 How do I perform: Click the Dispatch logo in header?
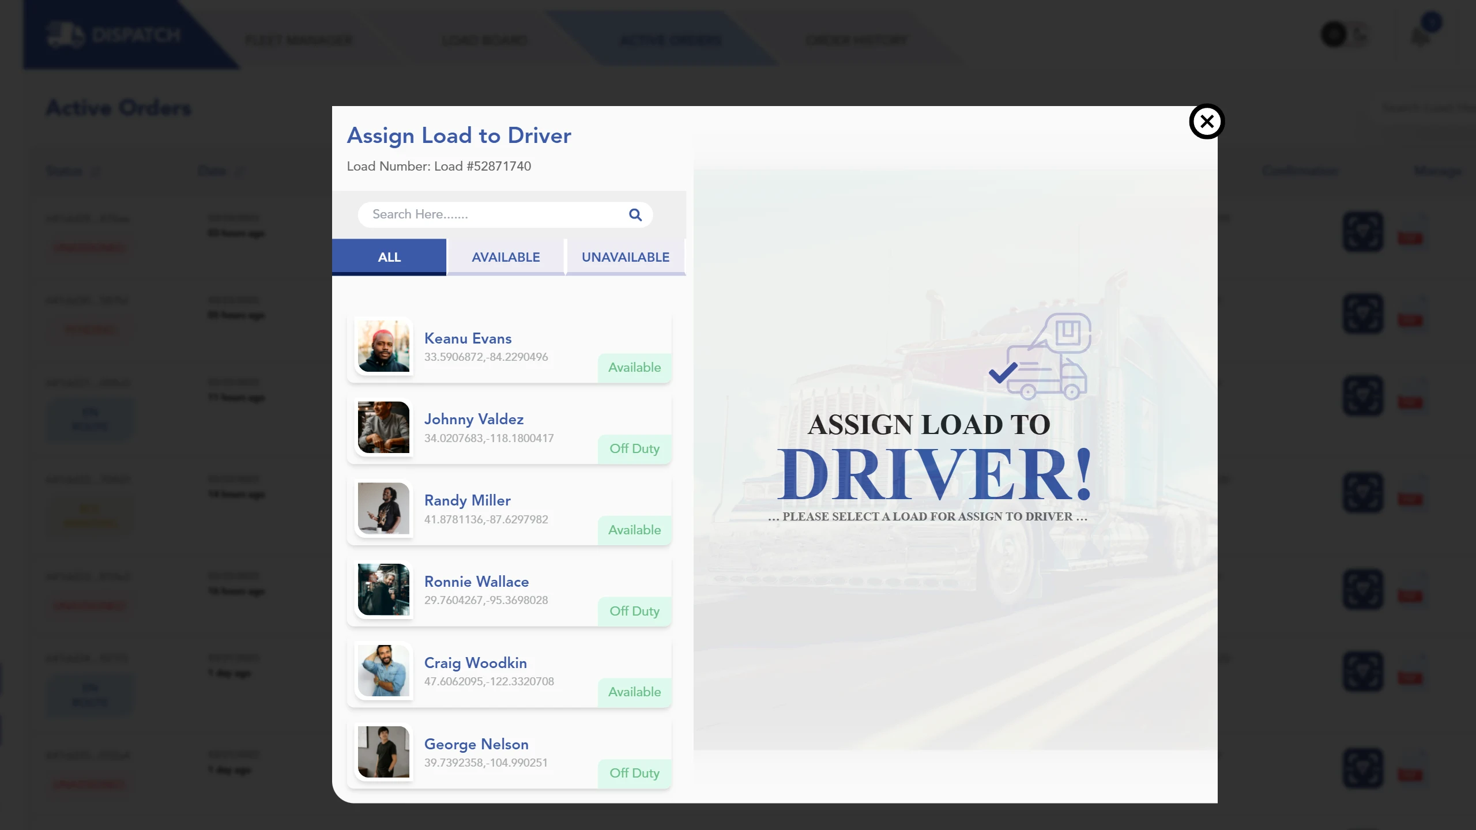114,35
